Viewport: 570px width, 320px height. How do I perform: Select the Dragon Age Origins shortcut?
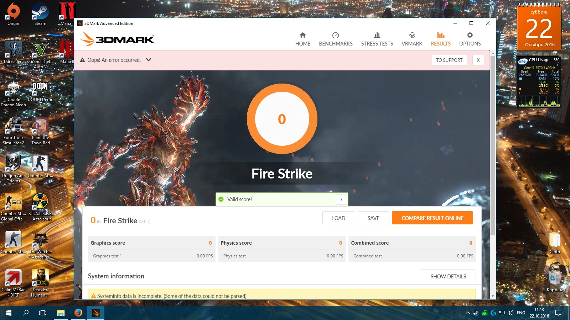(13, 169)
